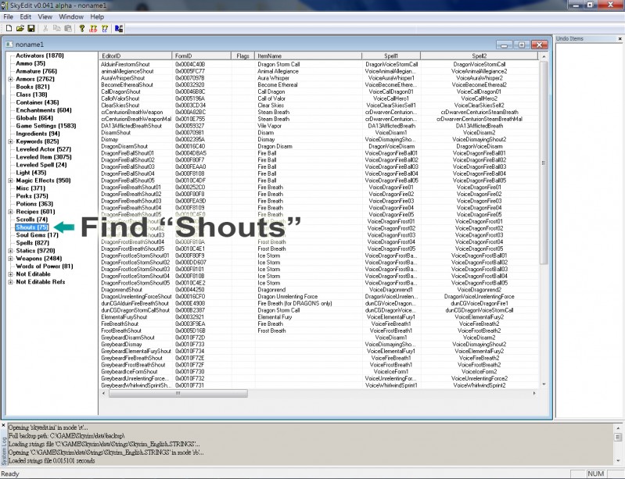Click the Save floppy disk icon
Screen dimensions: 625x479
coord(31,28)
